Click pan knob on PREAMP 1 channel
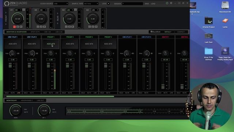Image resolution: width=234 pixels, height=132 pixels. pyautogui.click(x=51, y=54)
